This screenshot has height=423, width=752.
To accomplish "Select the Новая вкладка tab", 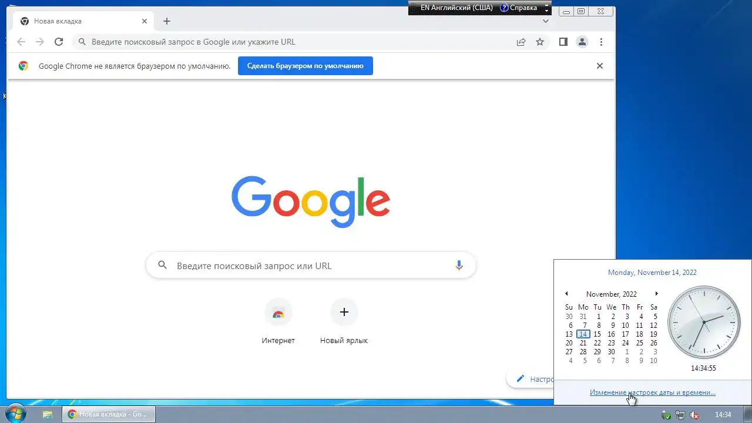I will pyautogui.click(x=83, y=21).
